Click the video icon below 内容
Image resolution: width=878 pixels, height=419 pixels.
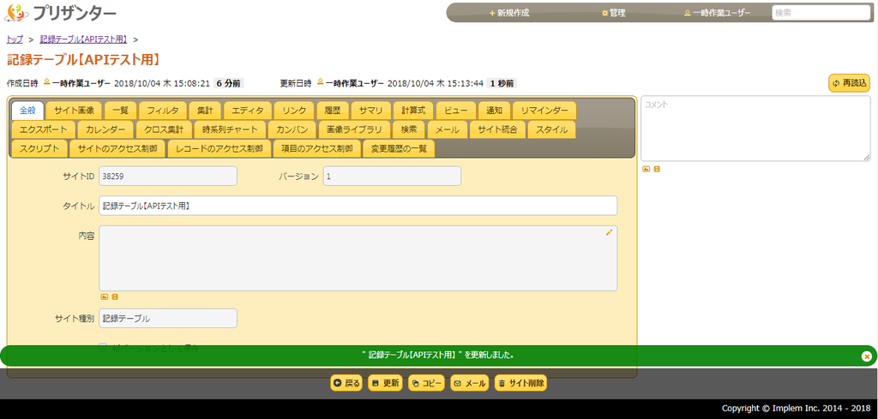tap(116, 297)
